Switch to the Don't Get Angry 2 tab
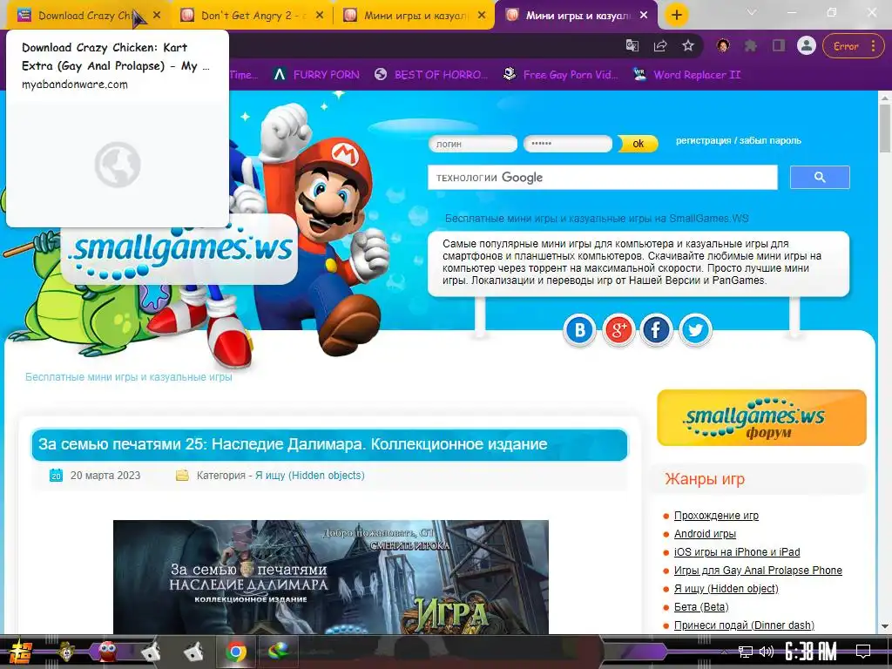 pos(252,16)
